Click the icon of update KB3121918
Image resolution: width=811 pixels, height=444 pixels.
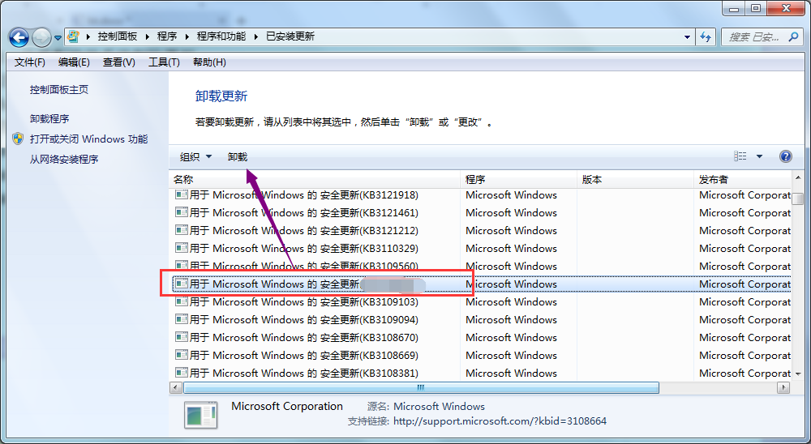182,195
